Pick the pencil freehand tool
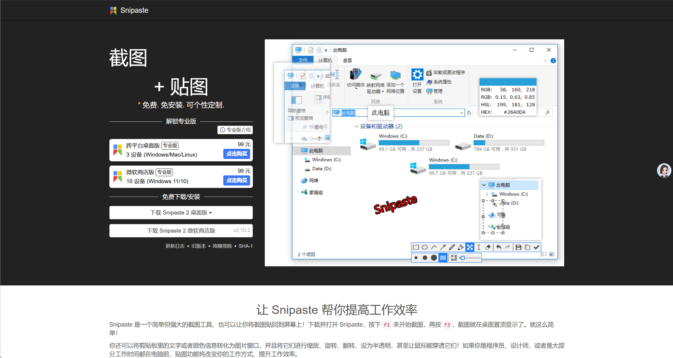The width and height of the screenshot is (673, 358). tap(452, 247)
